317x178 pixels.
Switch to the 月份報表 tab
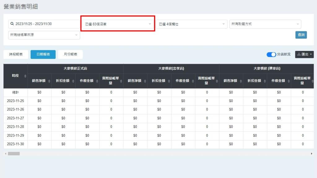(x=70, y=54)
